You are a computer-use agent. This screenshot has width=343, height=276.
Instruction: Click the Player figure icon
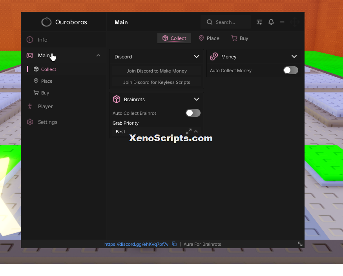[30, 106]
